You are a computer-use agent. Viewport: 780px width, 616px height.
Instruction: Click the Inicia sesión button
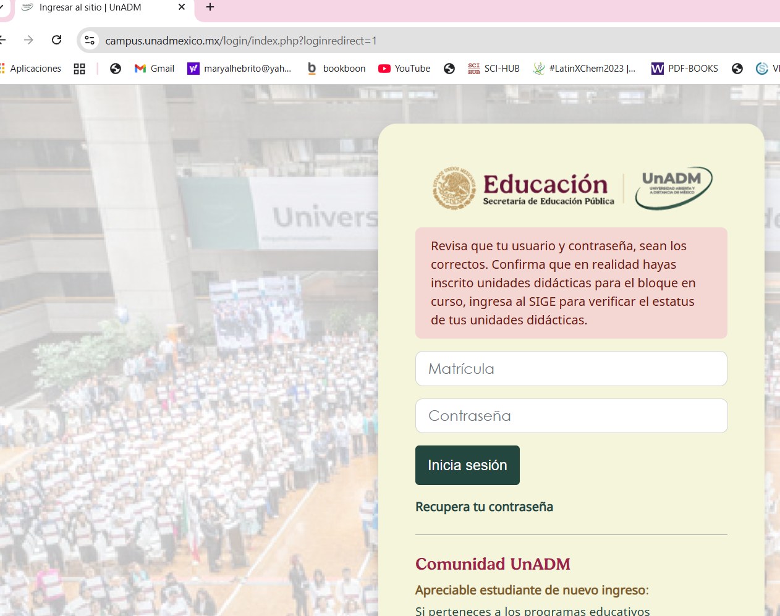coord(467,465)
